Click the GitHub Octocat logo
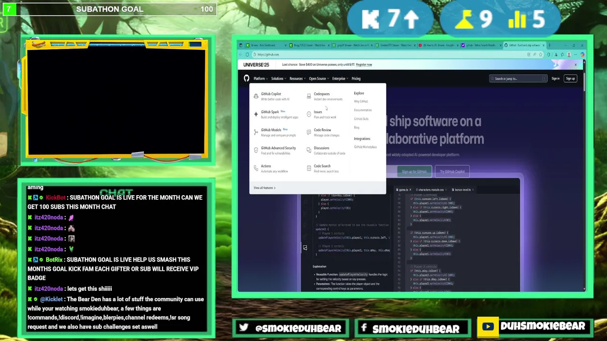 [x=246, y=79]
